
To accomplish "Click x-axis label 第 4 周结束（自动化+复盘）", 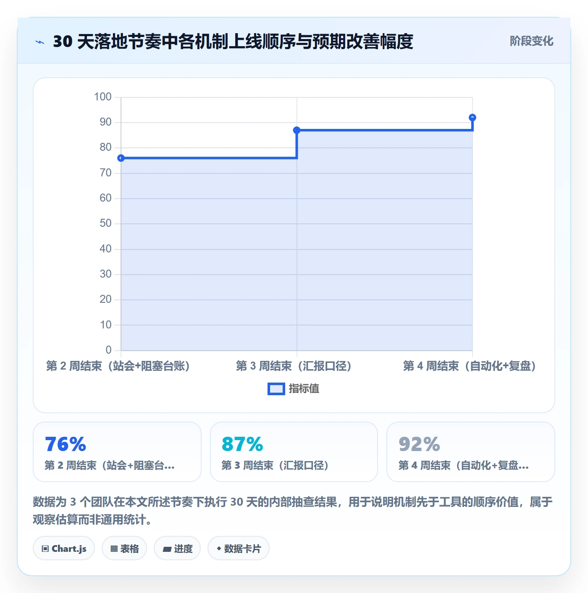I will [x=470, y=366].
